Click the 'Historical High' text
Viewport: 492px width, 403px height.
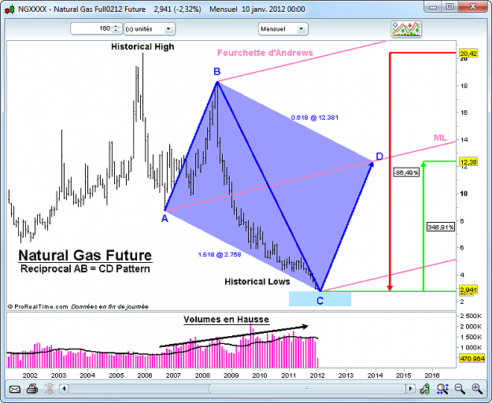(x=142, y=46)
